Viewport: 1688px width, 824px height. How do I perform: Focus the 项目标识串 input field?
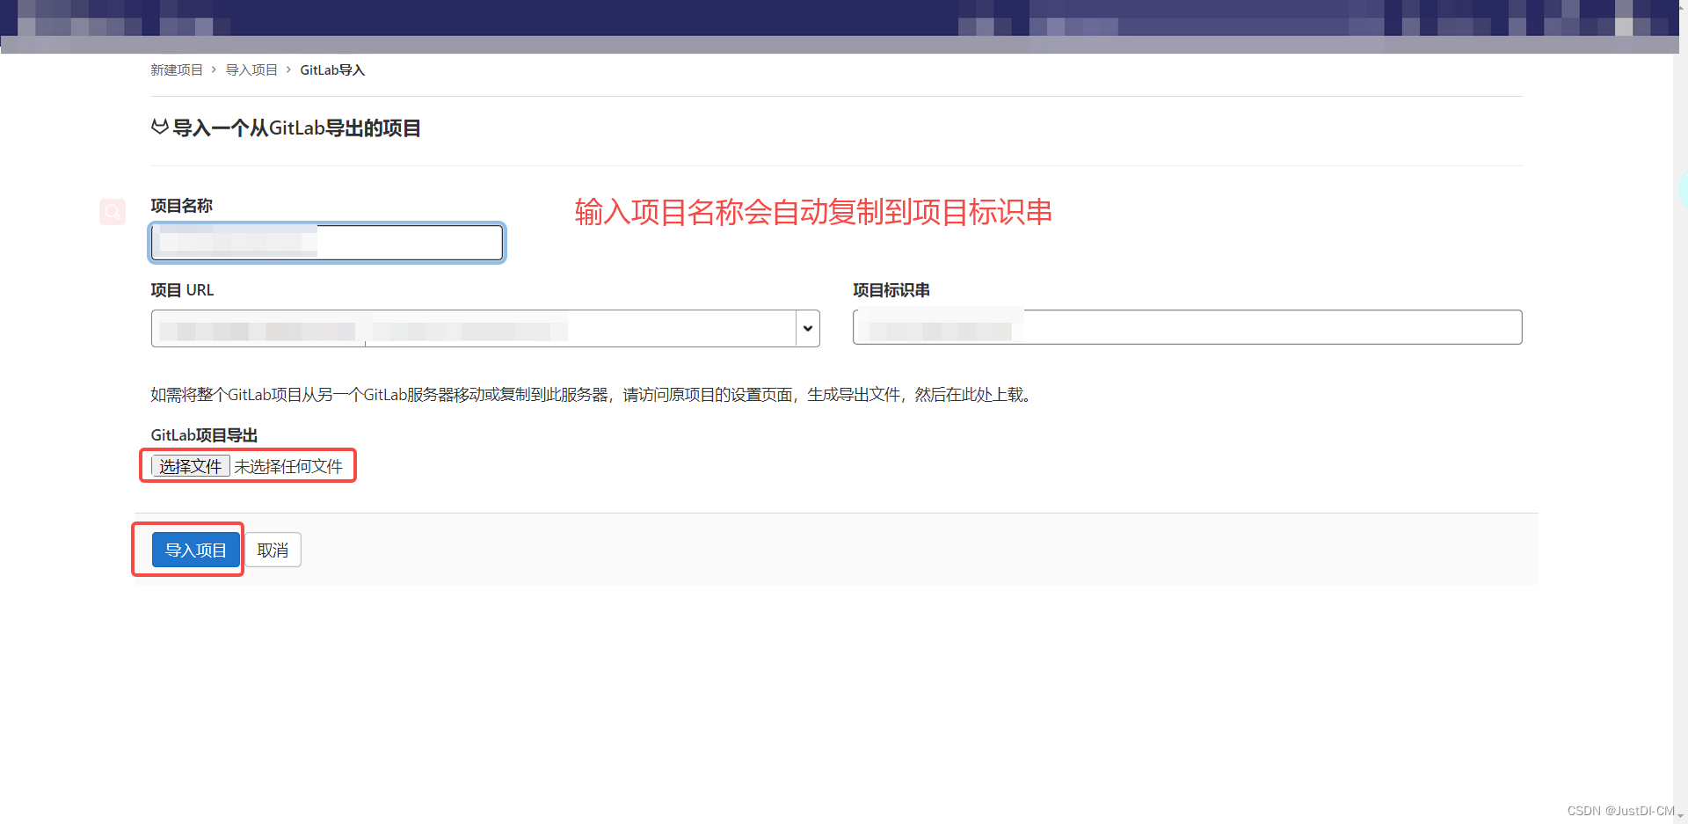click(1187, 327)
